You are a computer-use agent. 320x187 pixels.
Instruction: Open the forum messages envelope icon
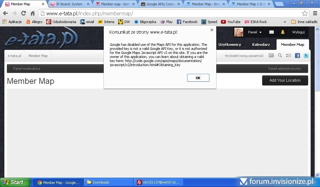[272, 32]
